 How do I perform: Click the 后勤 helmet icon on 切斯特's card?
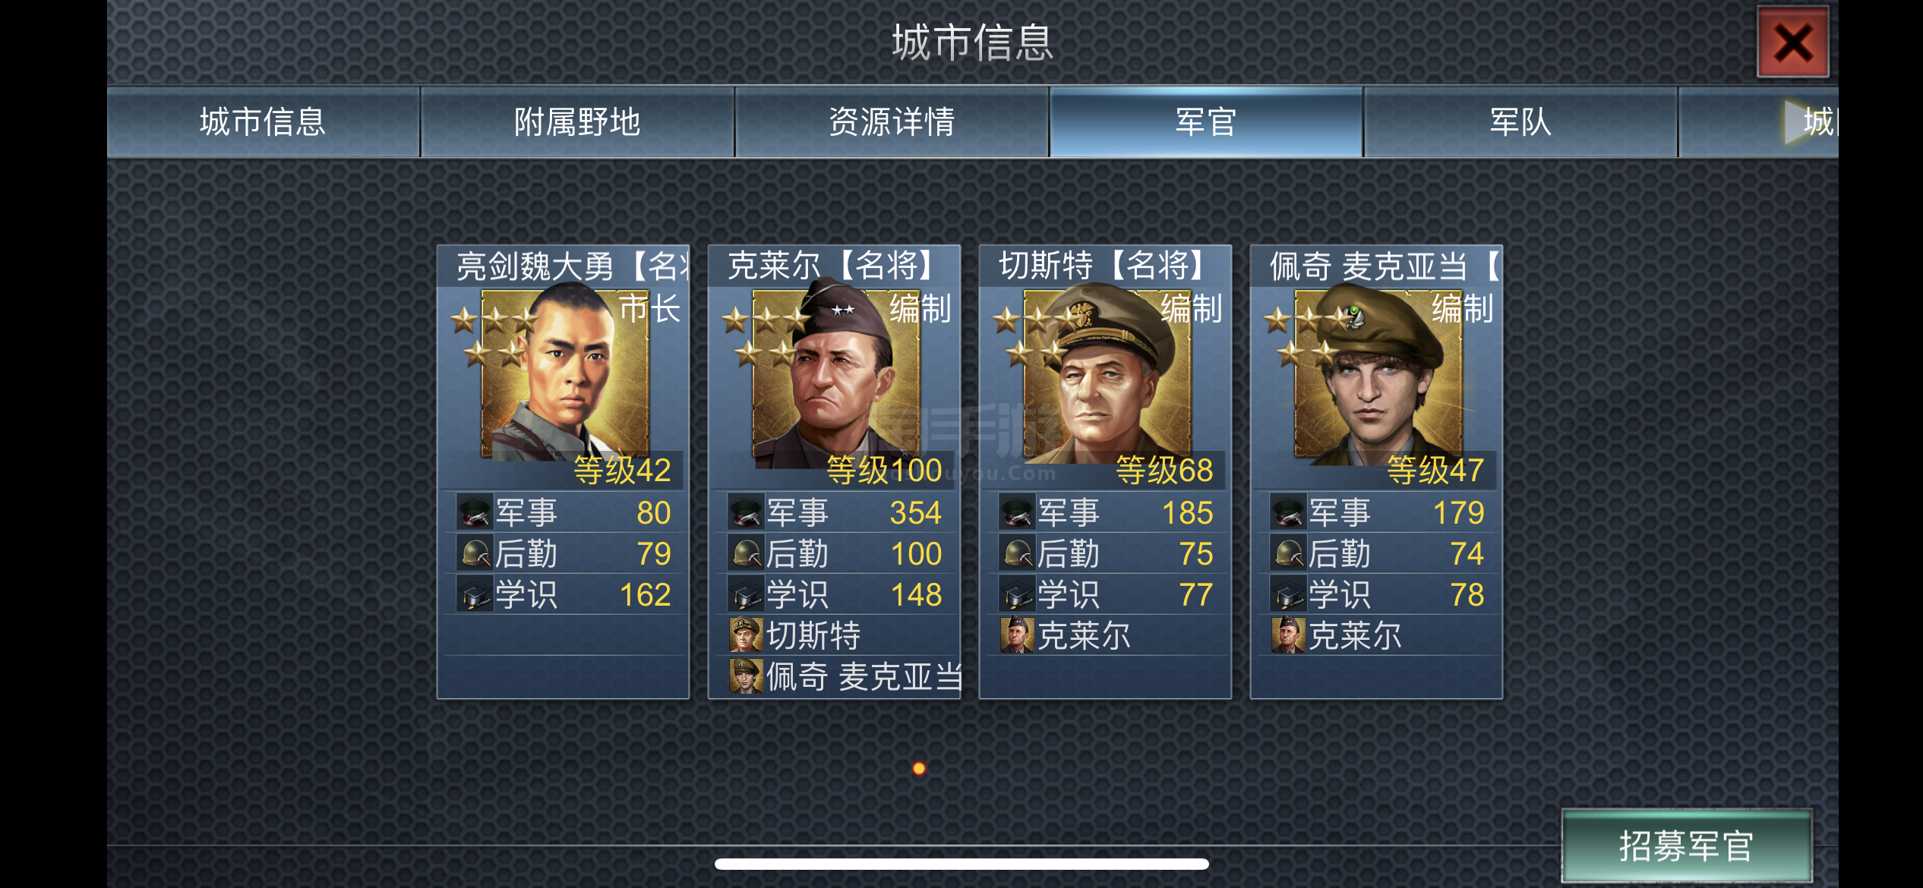click(x=1017, y=553)
